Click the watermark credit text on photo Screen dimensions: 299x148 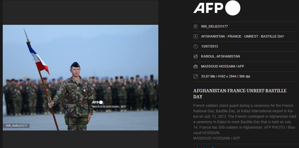click(109, 107)
